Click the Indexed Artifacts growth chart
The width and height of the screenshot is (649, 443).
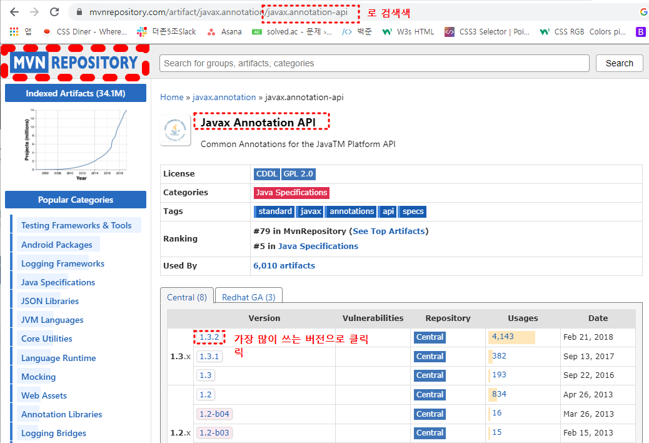click(75, 145)
